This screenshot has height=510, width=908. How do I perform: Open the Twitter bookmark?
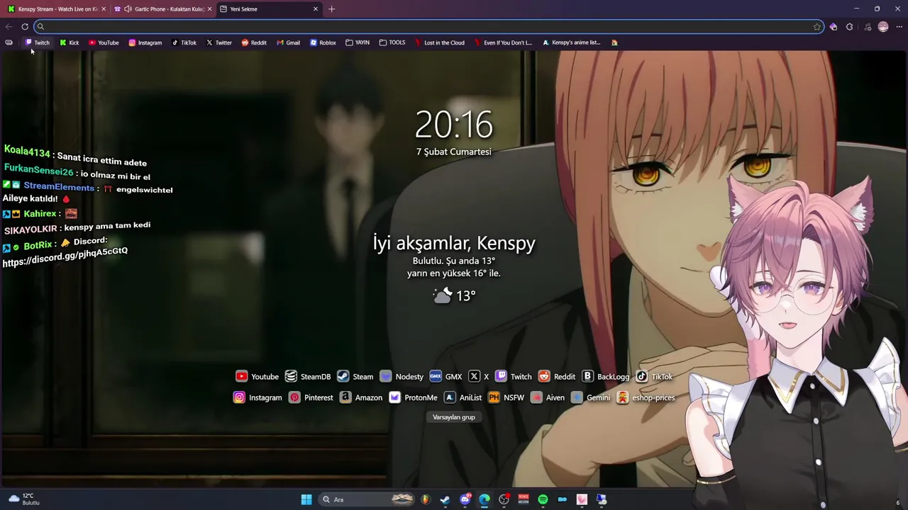click(218, 42)
